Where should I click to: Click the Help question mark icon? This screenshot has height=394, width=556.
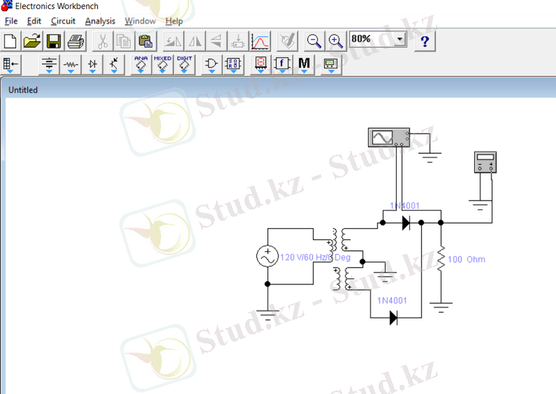click(x=425, y=41)
